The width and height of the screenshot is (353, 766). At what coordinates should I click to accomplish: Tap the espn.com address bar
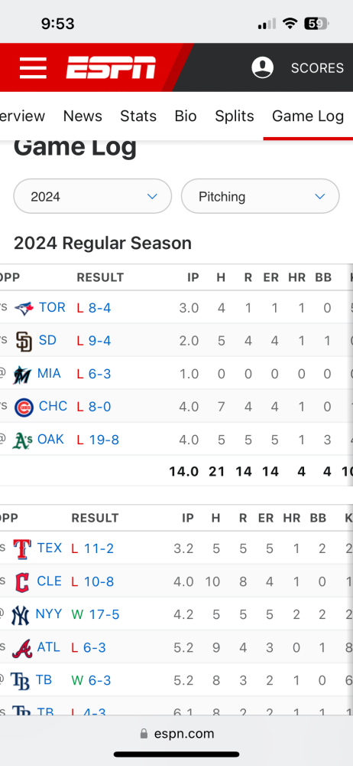(176, 733)
